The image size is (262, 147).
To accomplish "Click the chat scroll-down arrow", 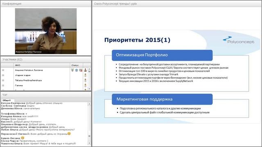I will tap(89, 143).
